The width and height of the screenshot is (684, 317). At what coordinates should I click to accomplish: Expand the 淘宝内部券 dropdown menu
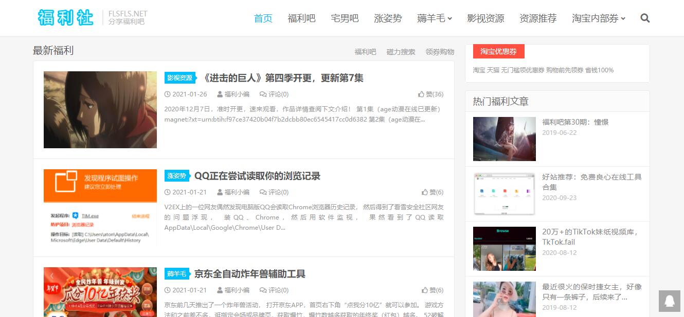tap(599, 18)
